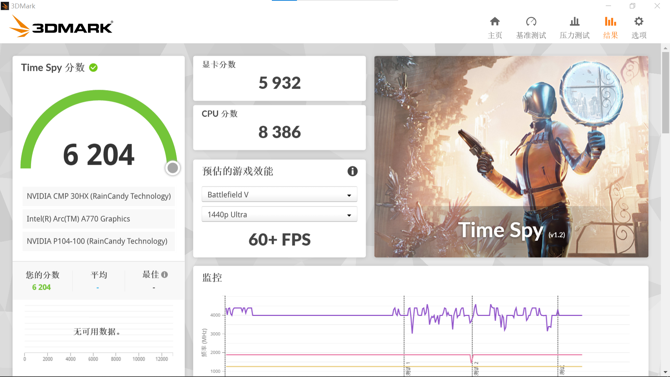Open the 选项 settings gear icon
This screenshot has height=377, width=670.
(639, 22)
